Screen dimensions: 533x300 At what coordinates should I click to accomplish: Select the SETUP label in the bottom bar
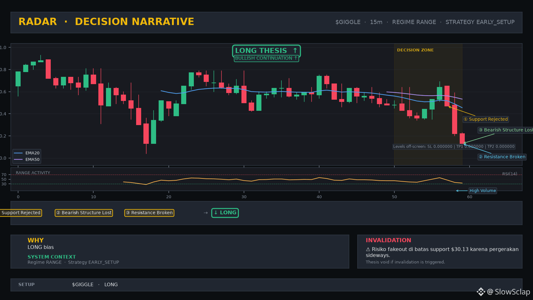pos(26,285)
